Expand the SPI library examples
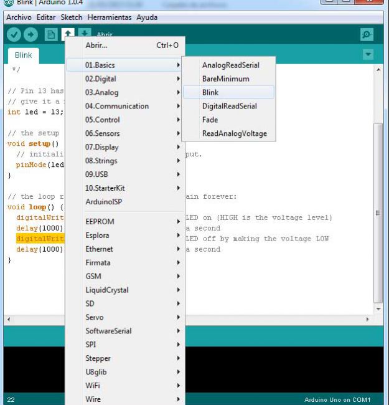The height and width of the screenshot is (405, 389). click(124, 345)
